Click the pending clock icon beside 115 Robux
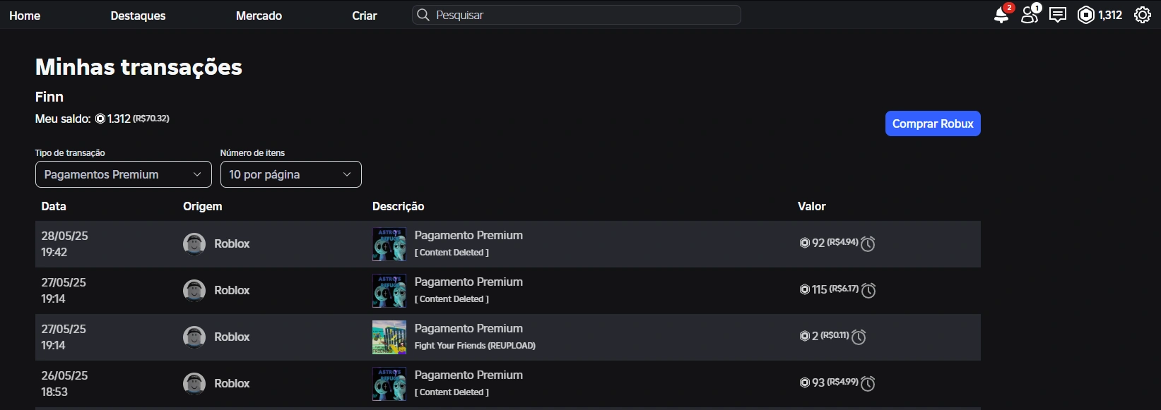 (869, 290)
